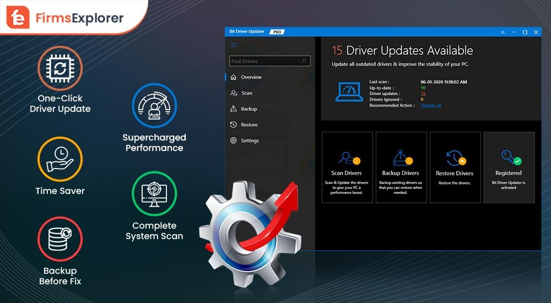Maximize the Bit Driver Updater window
This screenshot has width=551, height=303.
525,32
